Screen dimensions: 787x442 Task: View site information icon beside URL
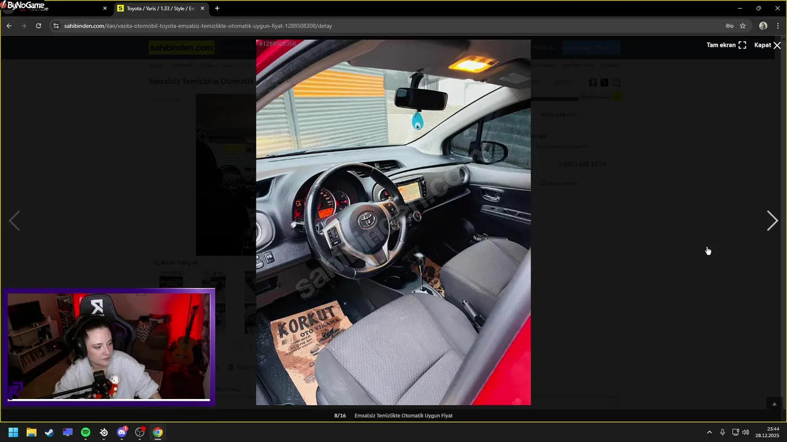click(x=56, y=26)
